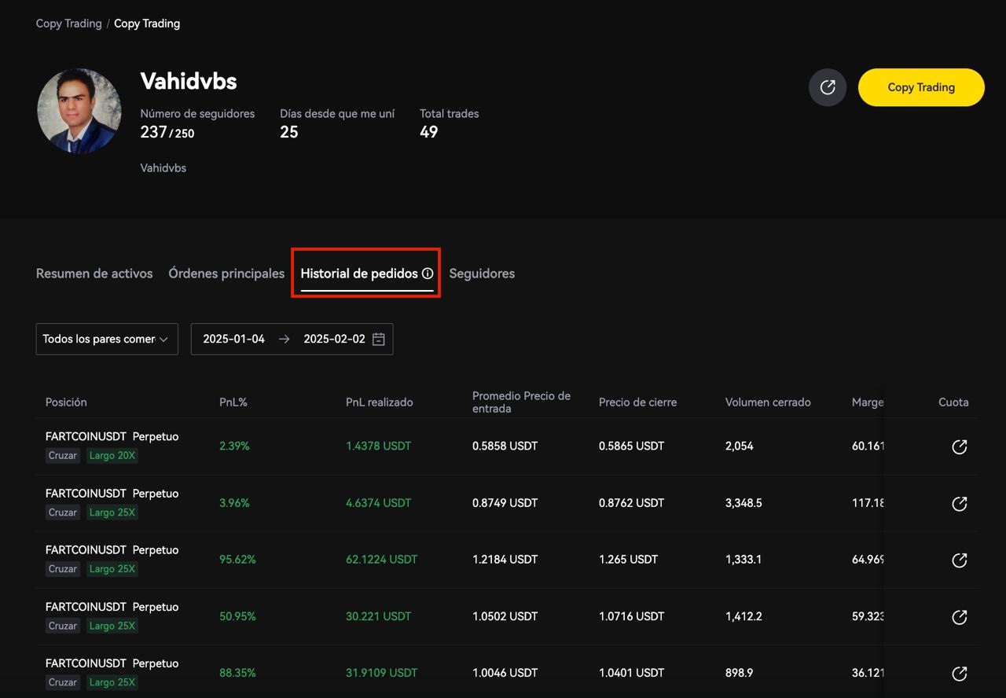This screenshot has height=698, width=1006.
Task: Click the first FARTCOINUSDT Perpetuo position
Action: [112, 437]
